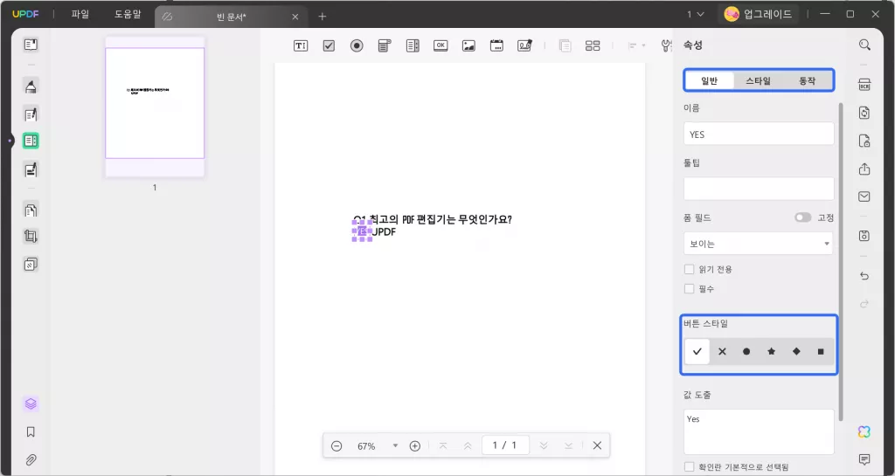Click the 업그레이드 button
Image resolution: width=895 pixels, height=476 pixels.
(759, 14)
